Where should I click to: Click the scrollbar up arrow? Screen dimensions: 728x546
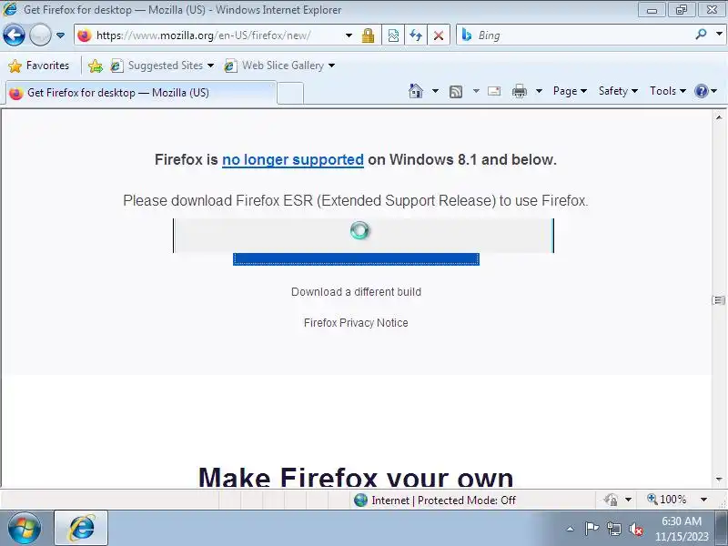pos(719,117)
